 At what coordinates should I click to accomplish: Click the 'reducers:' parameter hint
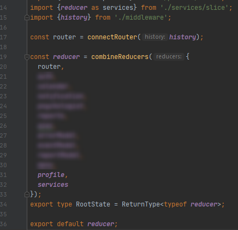tap(169, 57)
